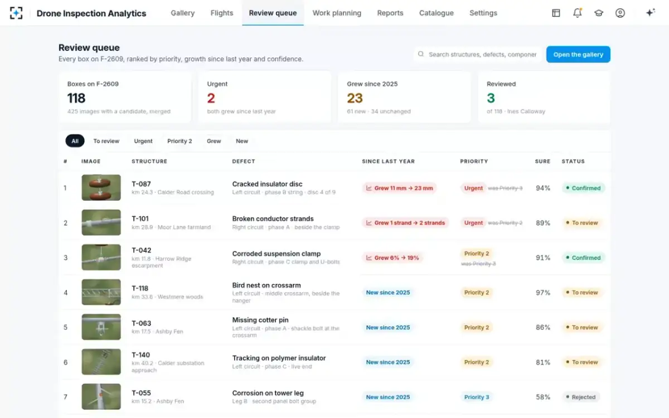Filter by New chip
Image resolution: width=669 pixels, height=418 pixels.
(x=242, y=141)
